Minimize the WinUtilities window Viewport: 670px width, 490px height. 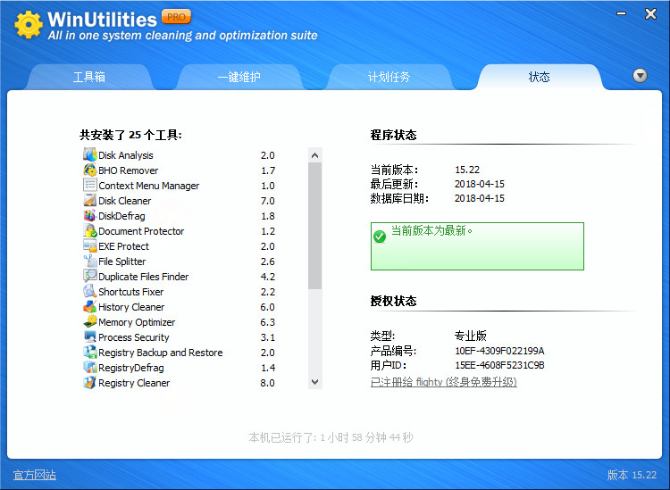621,13
